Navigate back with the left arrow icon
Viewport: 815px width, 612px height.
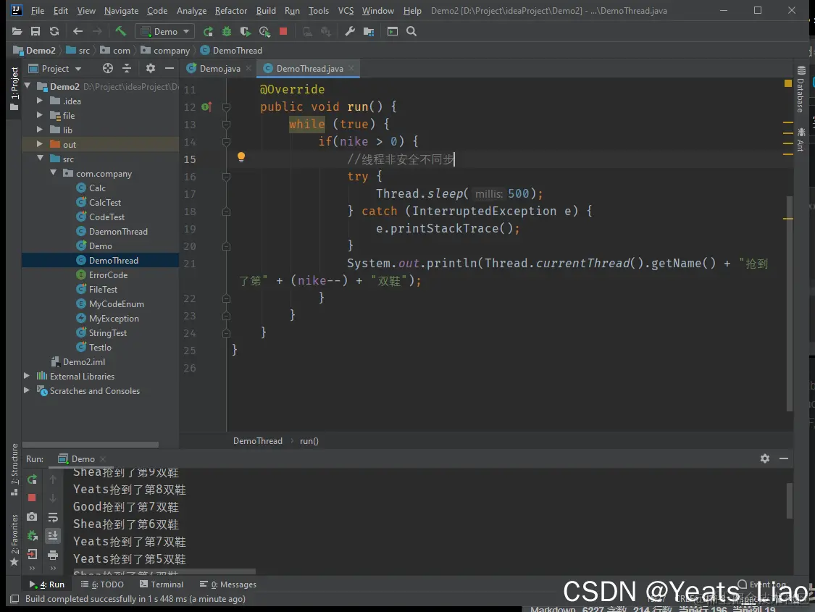[78, 32]
